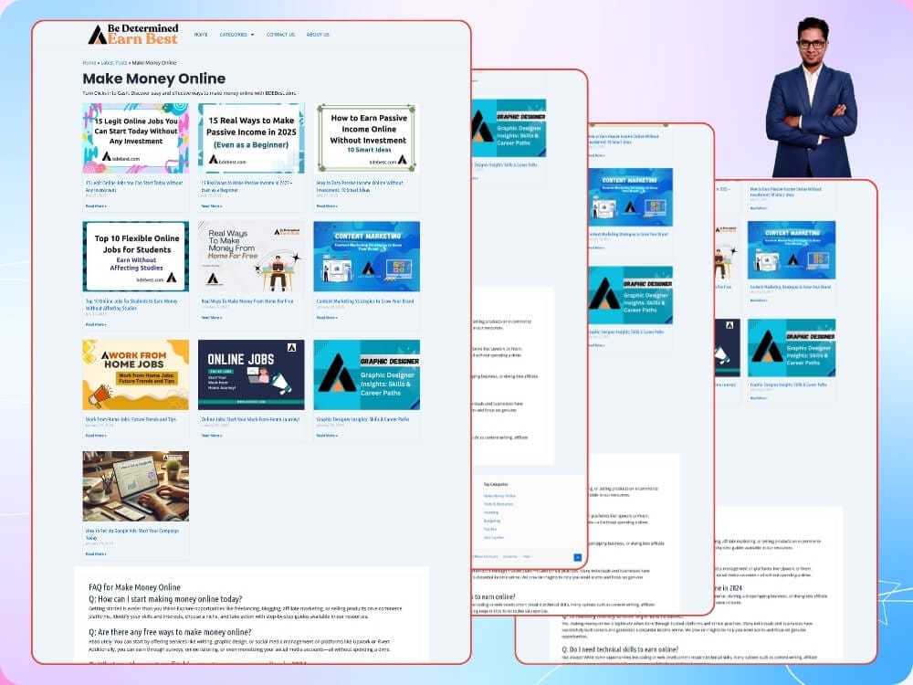
Task: Open the About Us page
Action: tap(318, 35)
